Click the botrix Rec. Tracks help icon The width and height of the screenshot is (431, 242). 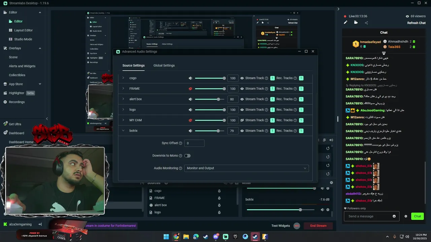[295, 131]
